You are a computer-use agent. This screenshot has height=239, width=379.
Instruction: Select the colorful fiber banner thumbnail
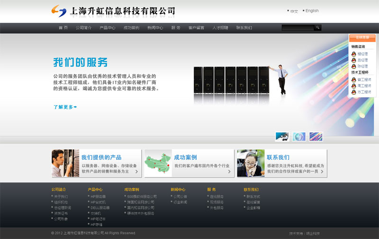coord(316,137)
